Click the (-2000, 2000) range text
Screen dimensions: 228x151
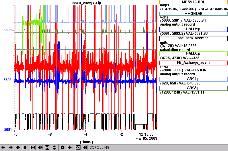(172, 70)
